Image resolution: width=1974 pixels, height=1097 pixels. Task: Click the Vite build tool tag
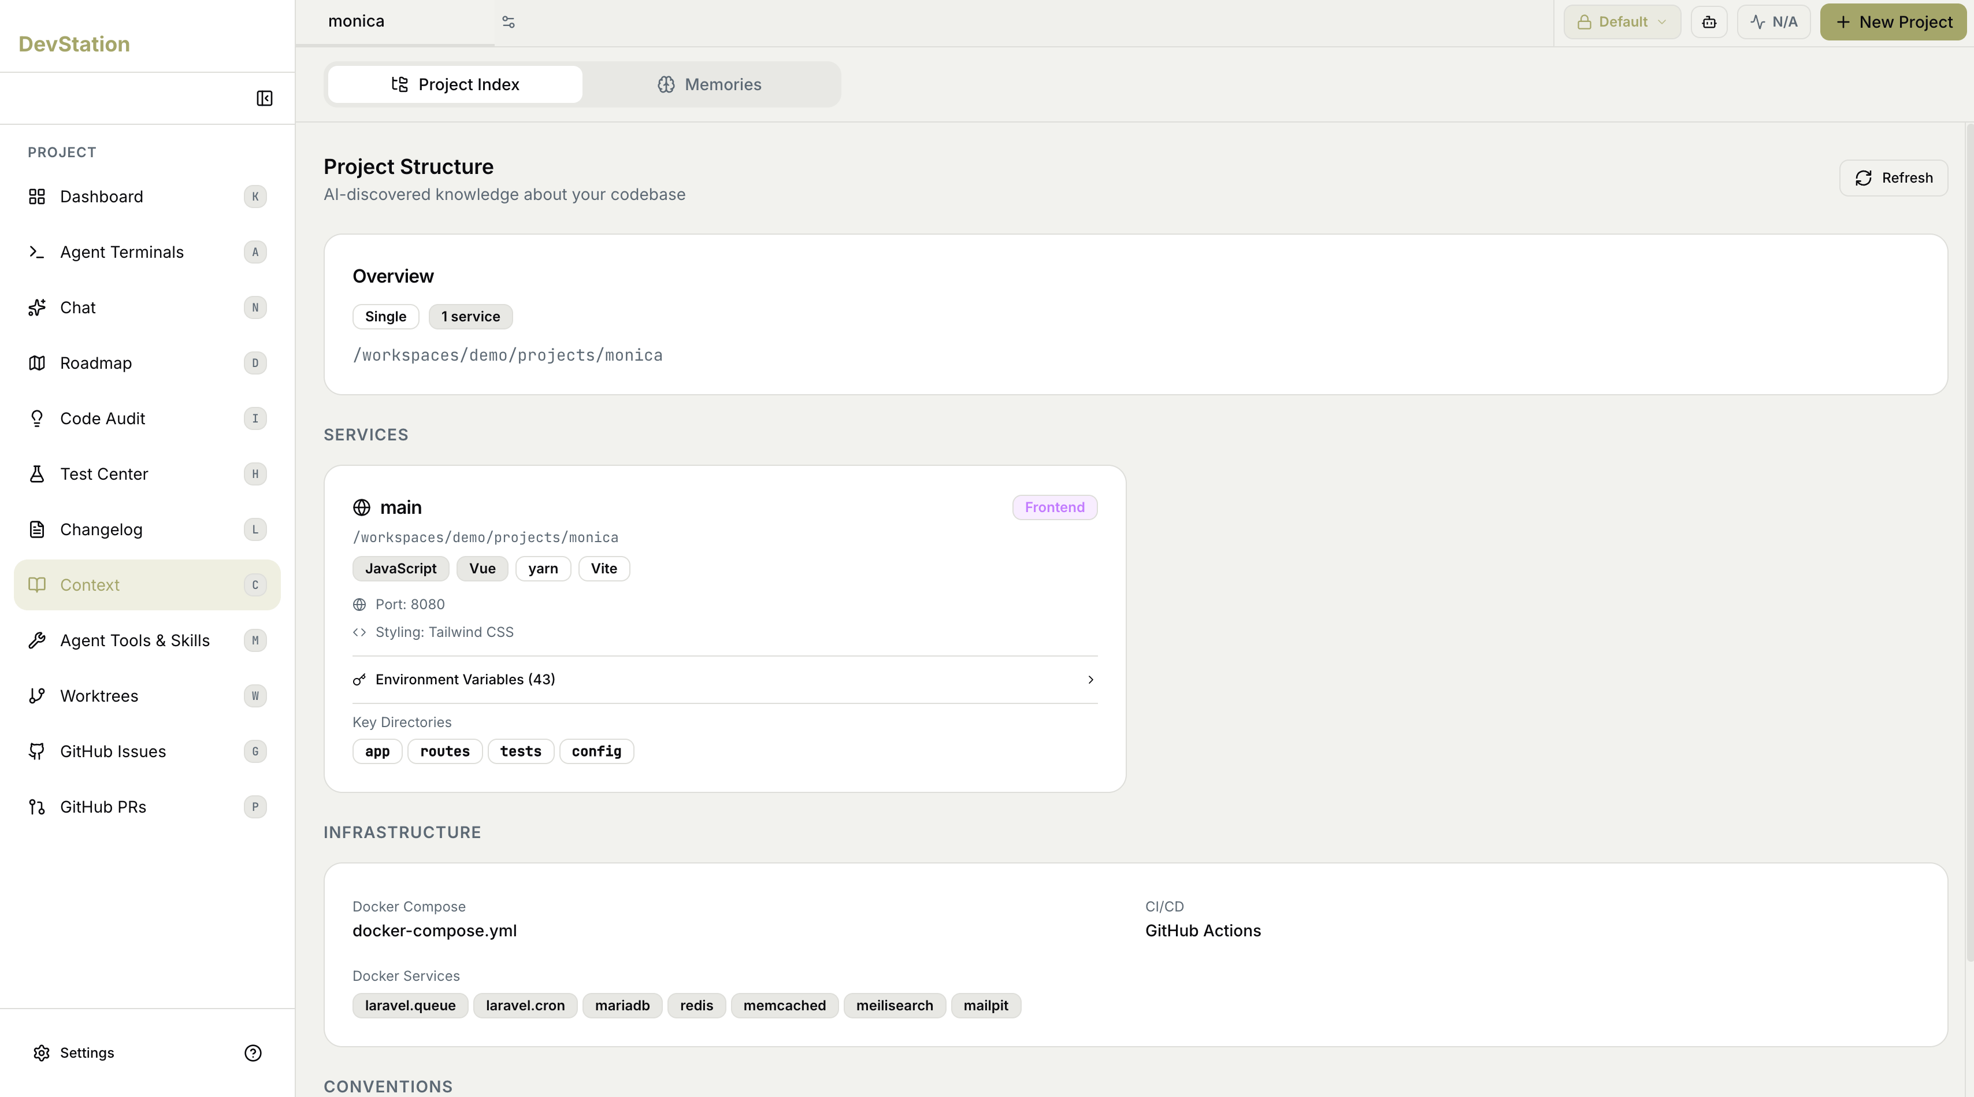[604, 569]
